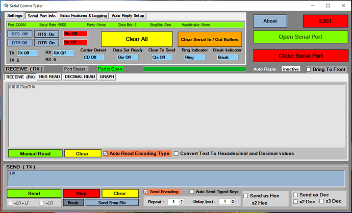Enable Convert Text To Hexadecimal and Decimal values
The image size is (352, 213).
click(x=176, y=153)
